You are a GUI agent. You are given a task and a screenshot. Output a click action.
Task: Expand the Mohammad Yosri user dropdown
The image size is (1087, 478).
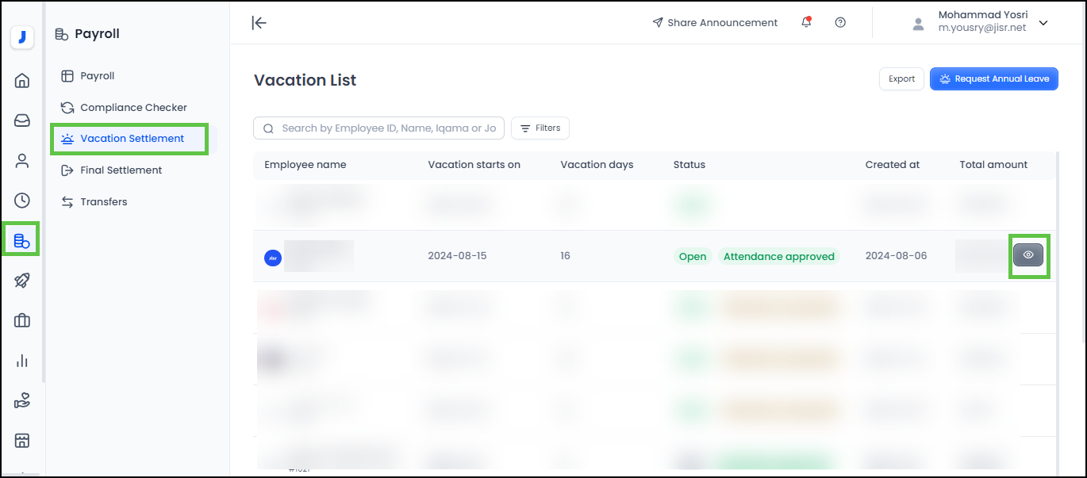(x=1043, y=23)
